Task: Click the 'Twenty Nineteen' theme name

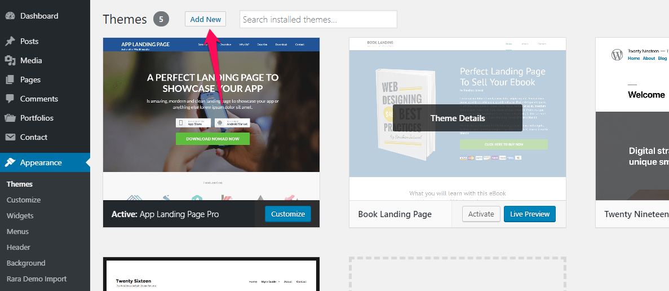Action: 636,214
